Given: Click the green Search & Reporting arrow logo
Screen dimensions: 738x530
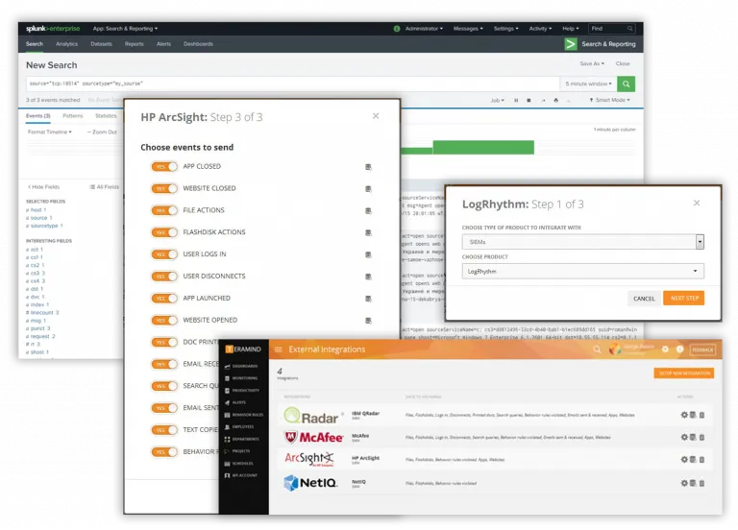Looking at the screenshot, I should click(x=571, y=44).
